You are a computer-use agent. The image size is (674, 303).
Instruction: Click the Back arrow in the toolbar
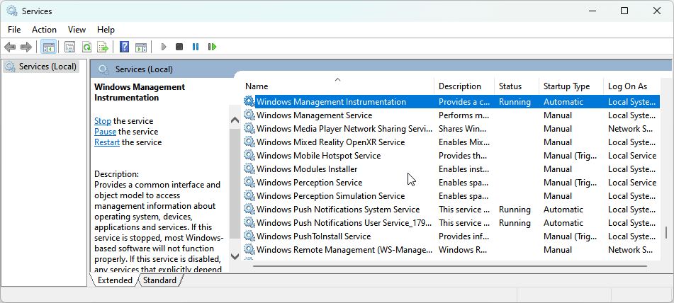click(x=10, y=47)
